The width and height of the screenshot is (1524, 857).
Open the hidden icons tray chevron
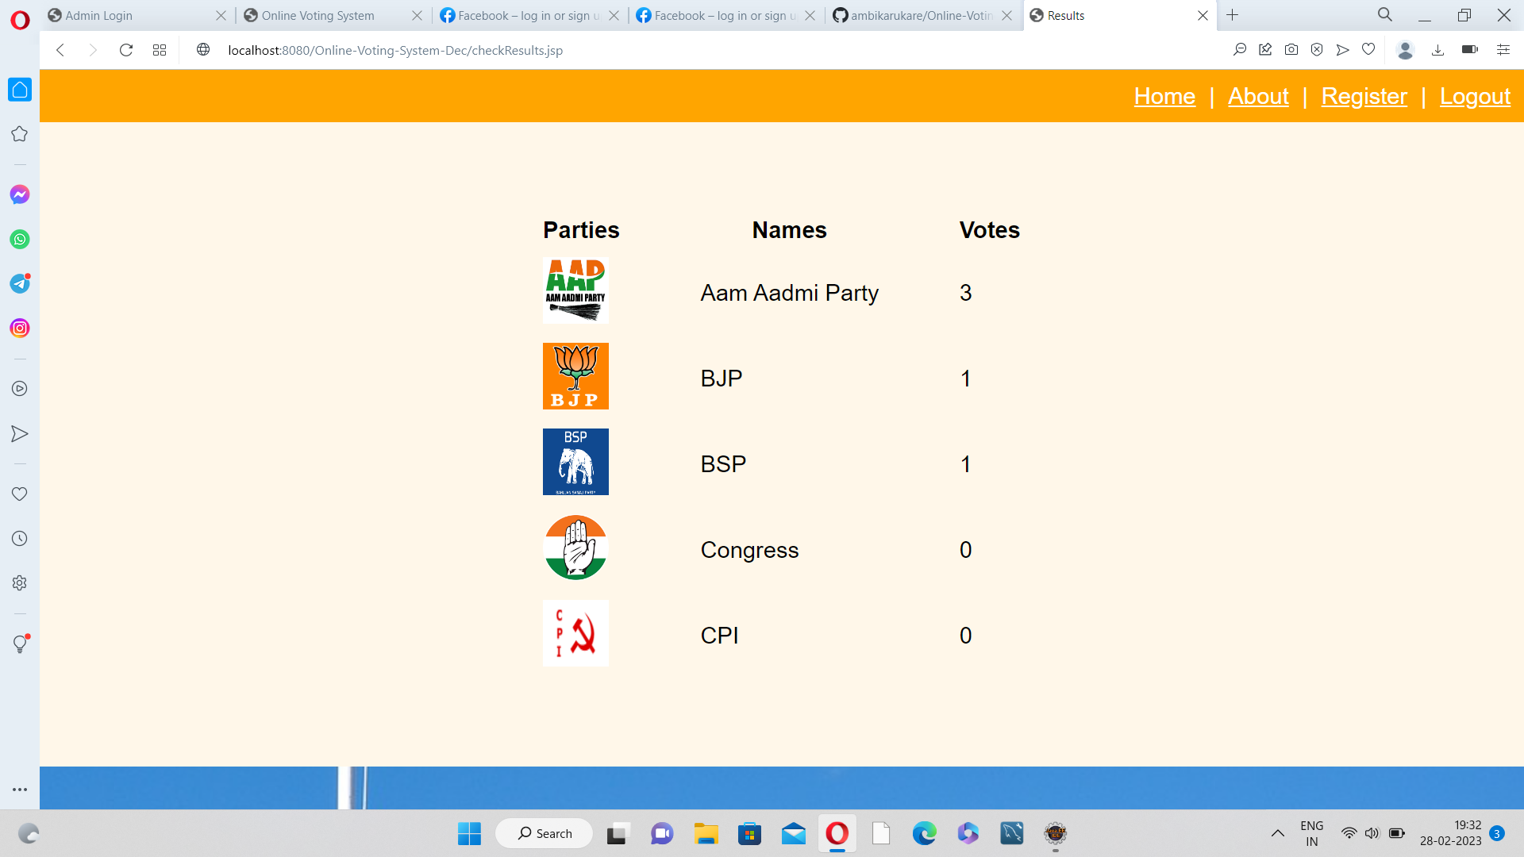point(1278,833)
